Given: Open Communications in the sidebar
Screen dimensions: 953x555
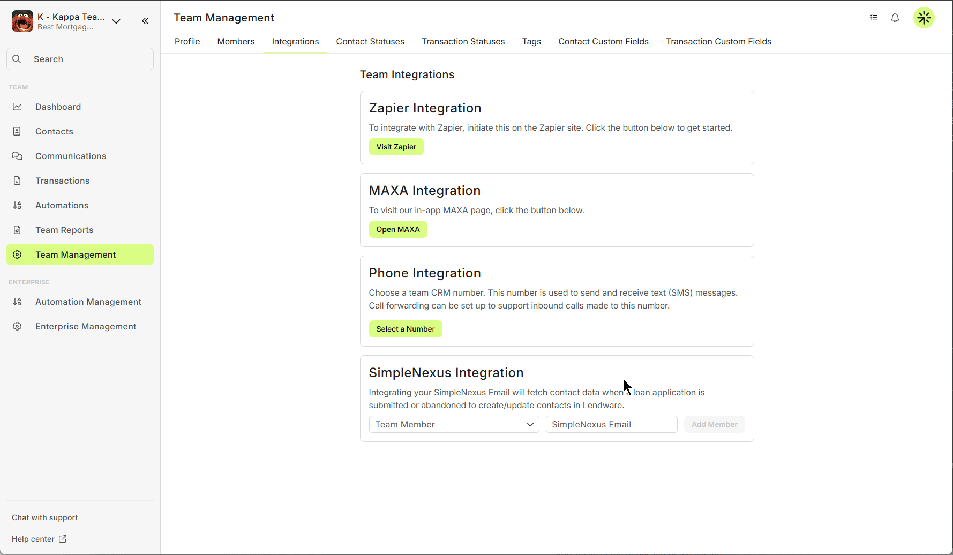Looking at the screenshot, I should (x=71, y=156).
